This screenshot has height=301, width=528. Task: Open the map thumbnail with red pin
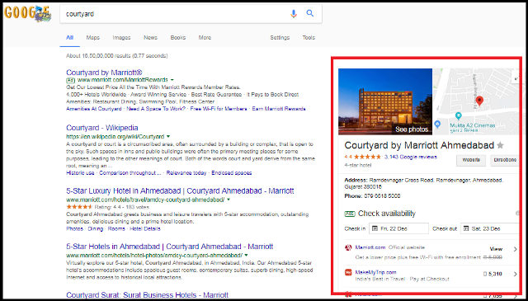click(476, 101)
